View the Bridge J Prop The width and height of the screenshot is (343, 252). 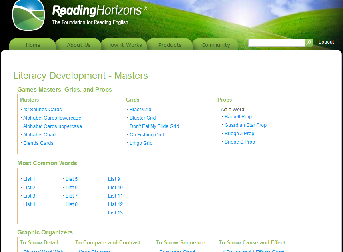pos(239,133)
